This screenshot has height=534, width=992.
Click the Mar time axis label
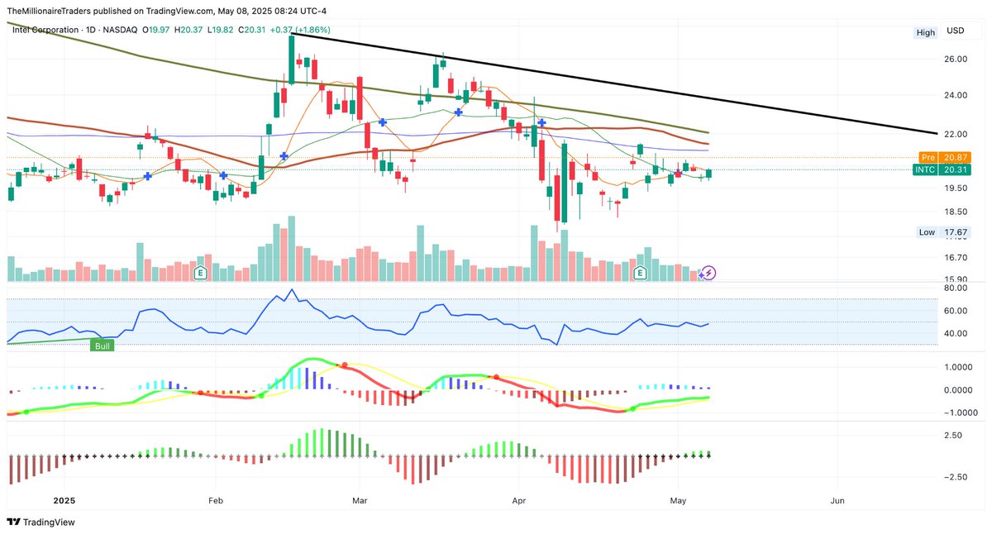(x=360, y=501)
